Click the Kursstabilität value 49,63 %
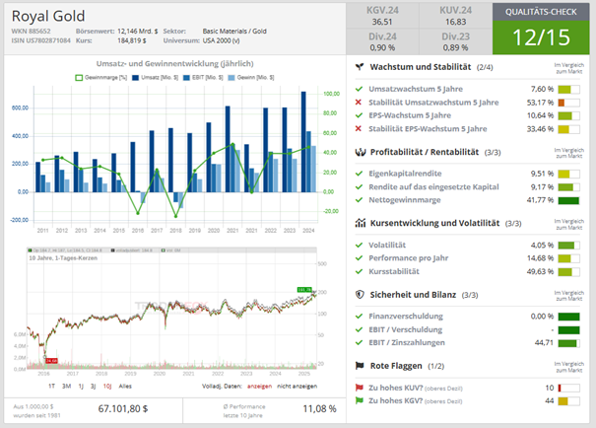This screenshot has height=428, width=596. [x=540, y=271]
